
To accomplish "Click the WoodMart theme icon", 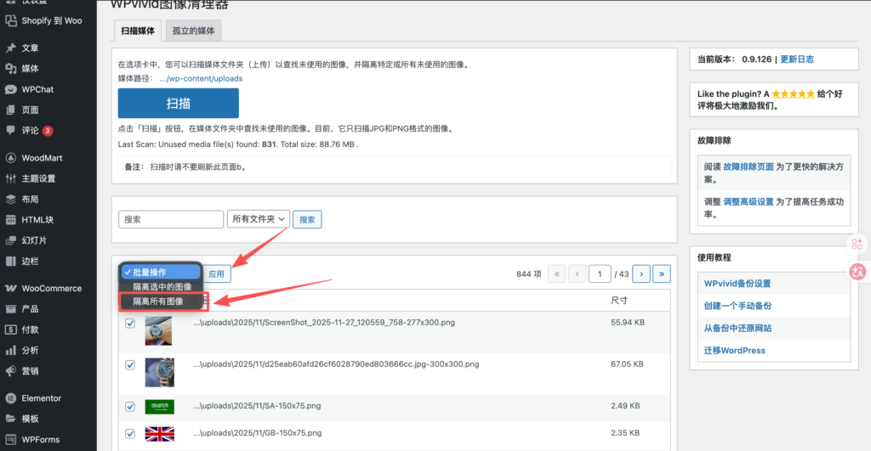I will point(10,157).
